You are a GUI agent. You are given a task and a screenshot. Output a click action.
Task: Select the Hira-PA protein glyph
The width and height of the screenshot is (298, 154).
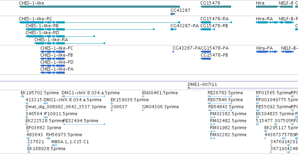coord(267,52)
